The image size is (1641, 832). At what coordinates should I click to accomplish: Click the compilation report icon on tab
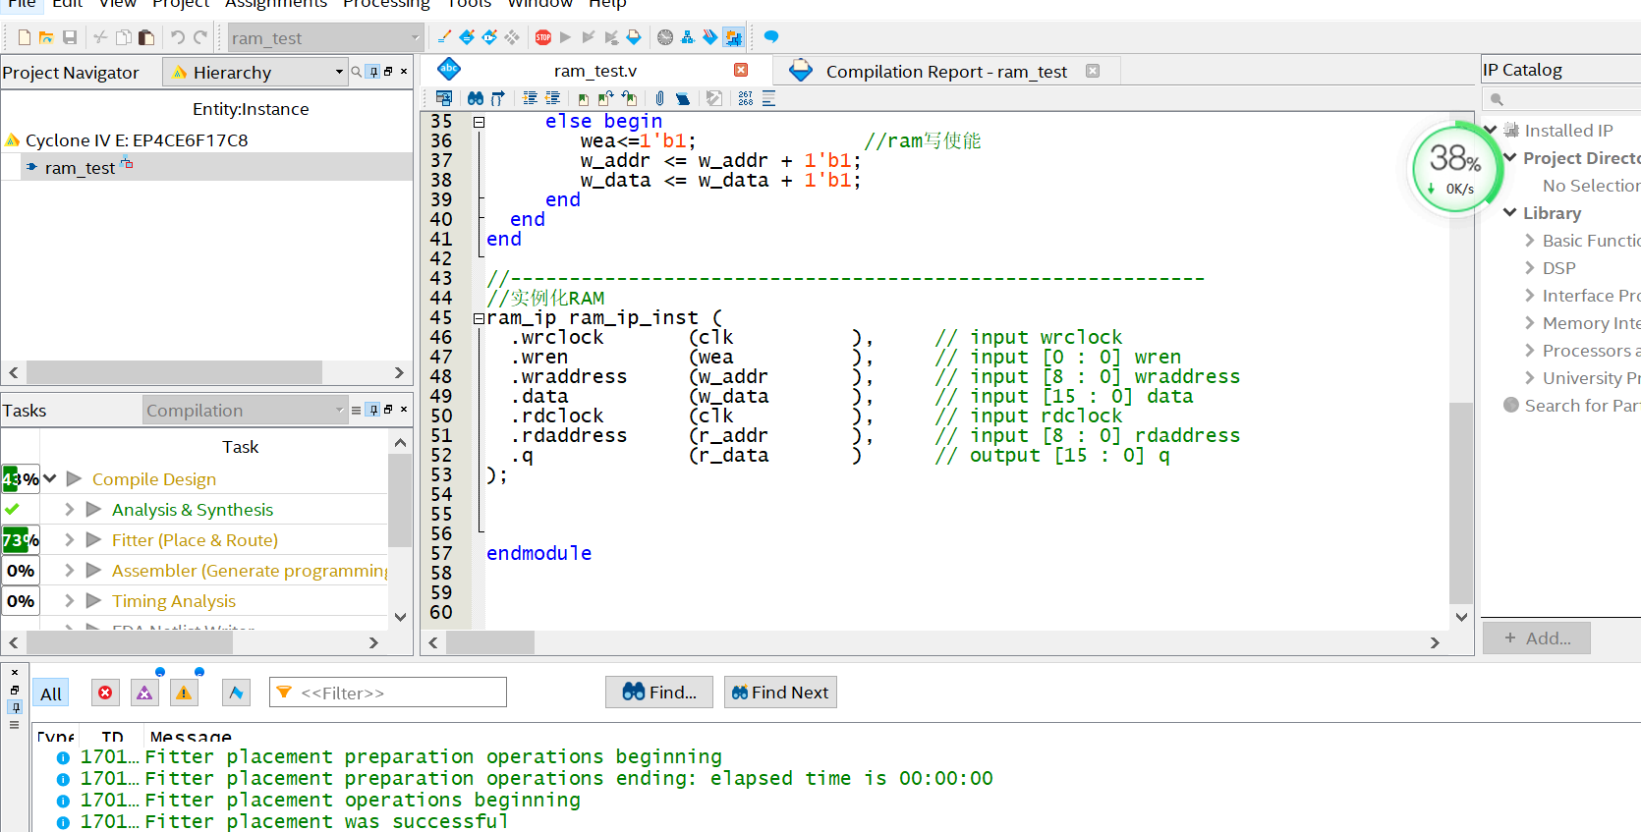tap(801, 71)
